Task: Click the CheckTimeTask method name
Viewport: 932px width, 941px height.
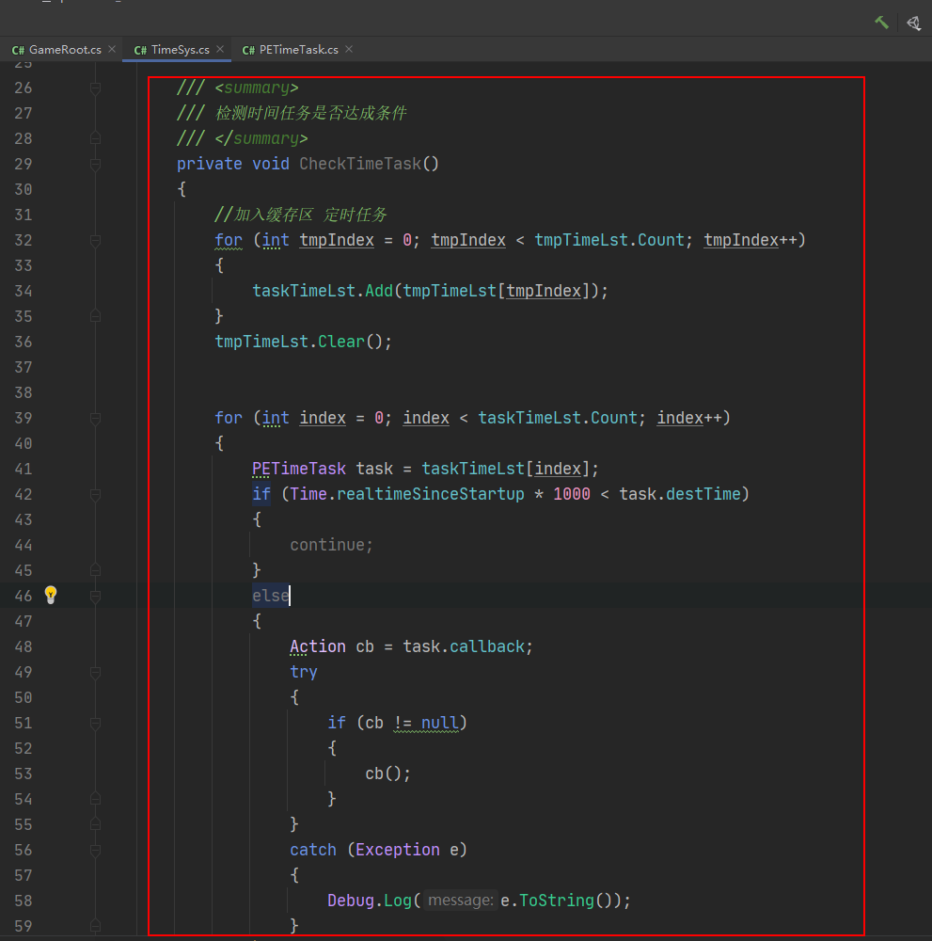Action: pos(360,164)
